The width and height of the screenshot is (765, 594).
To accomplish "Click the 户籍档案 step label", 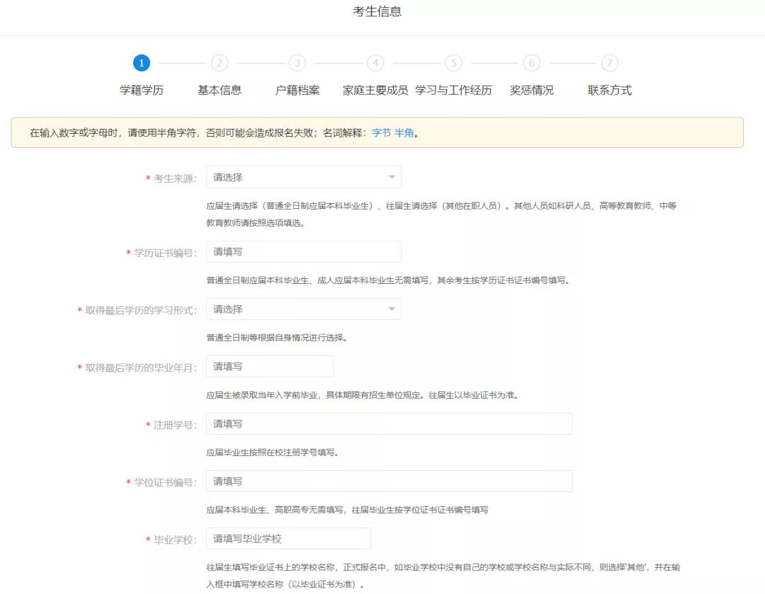I will coord(297,91).
